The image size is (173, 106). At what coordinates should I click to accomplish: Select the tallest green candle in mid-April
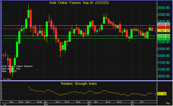(17, 50)
